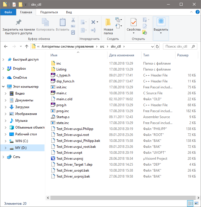The height and width of the screenshot is (207, 201).
Task: Click the delete X icon in ribbon
Action: coord(93,22)
